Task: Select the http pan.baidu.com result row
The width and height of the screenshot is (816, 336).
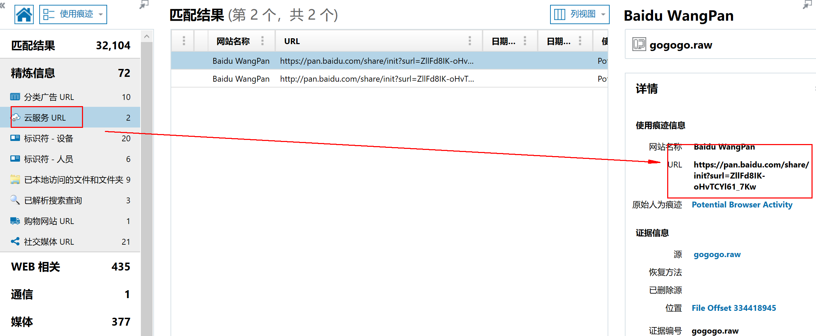Action: coord(389,79)
